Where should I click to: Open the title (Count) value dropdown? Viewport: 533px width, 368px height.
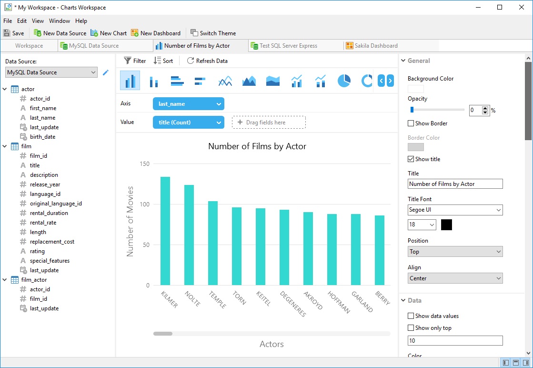(189, 123)
